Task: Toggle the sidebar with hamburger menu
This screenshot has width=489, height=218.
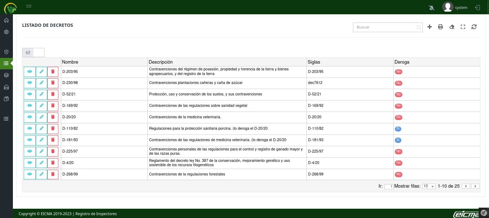Action: [29, 6]
